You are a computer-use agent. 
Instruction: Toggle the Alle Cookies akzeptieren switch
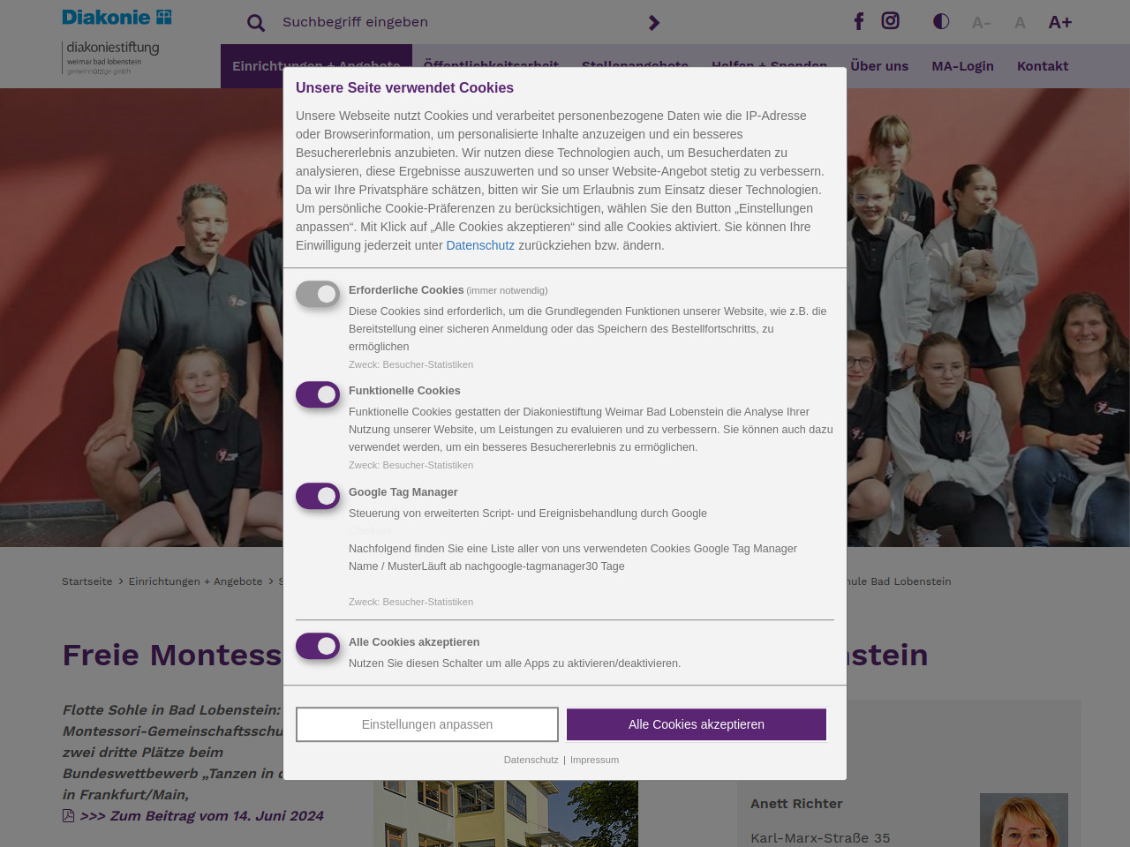coord(318,646)
